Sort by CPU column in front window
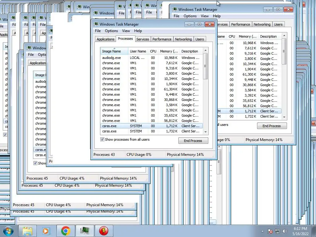 153,51
